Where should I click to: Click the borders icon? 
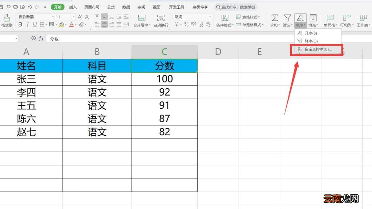(42, 24)
